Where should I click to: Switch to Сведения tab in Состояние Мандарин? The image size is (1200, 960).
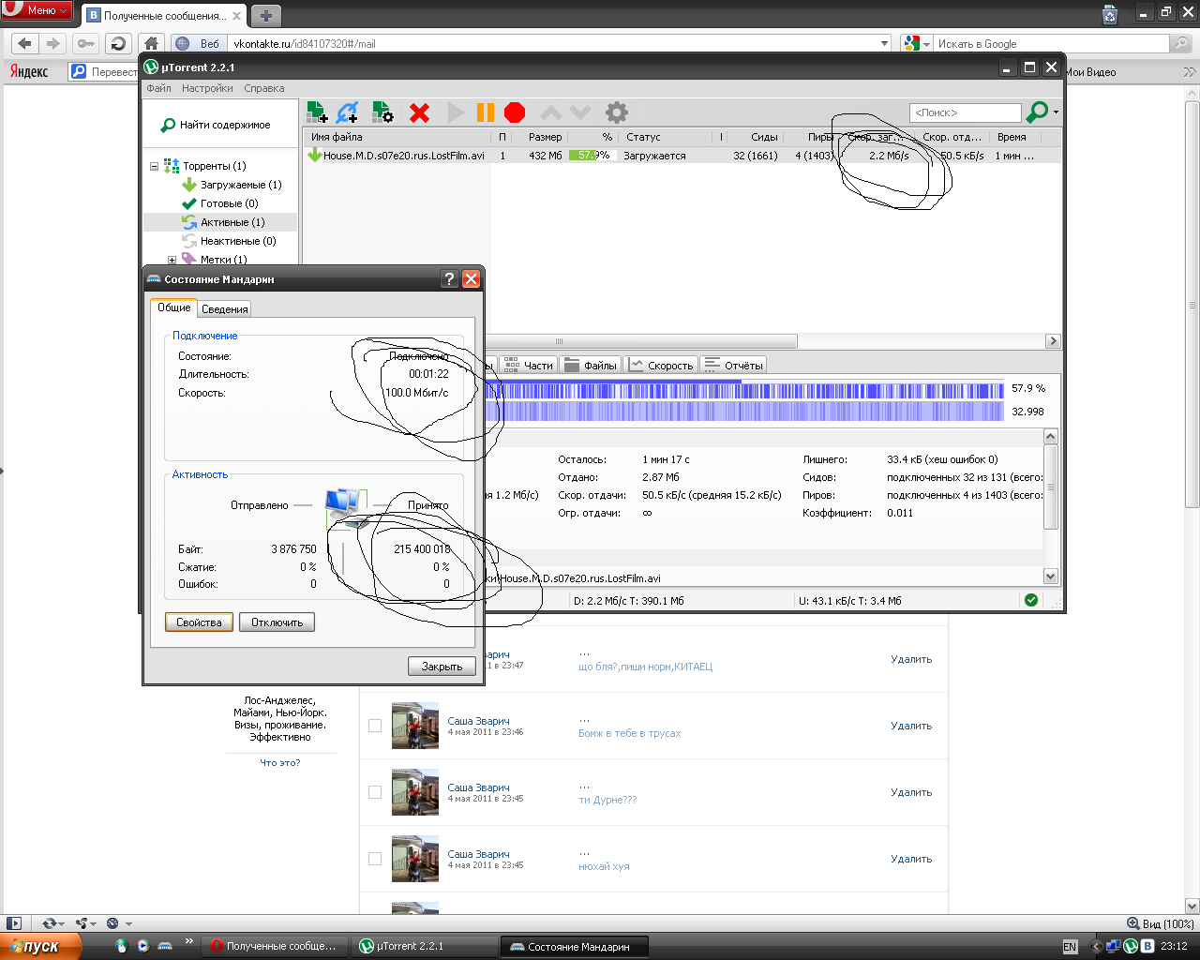[224, 309]
